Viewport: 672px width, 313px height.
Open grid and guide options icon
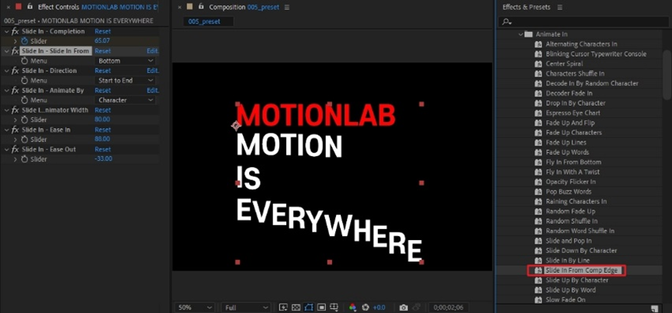tap(334, 308)
